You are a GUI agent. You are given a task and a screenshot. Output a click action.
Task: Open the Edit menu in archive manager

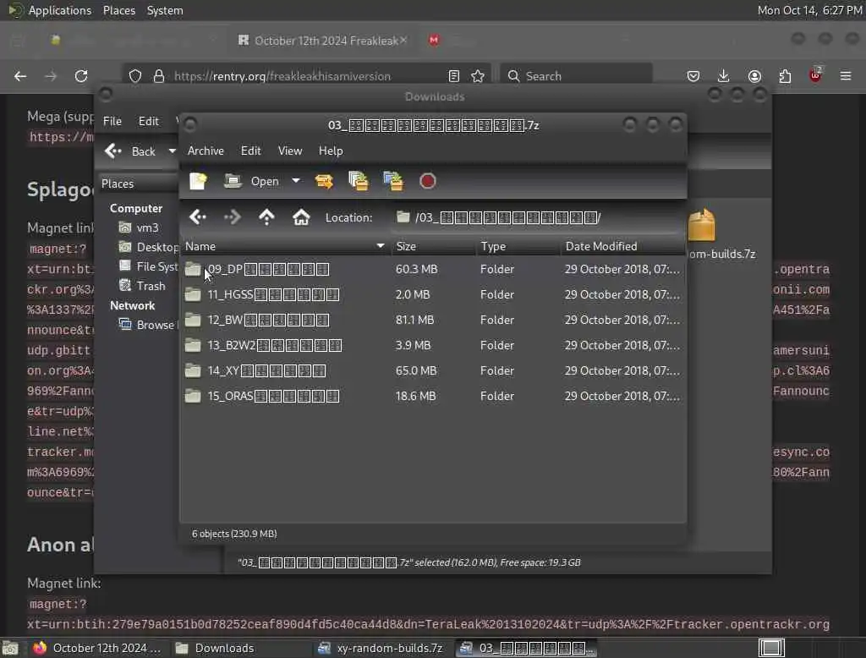(x=250, y=151)
